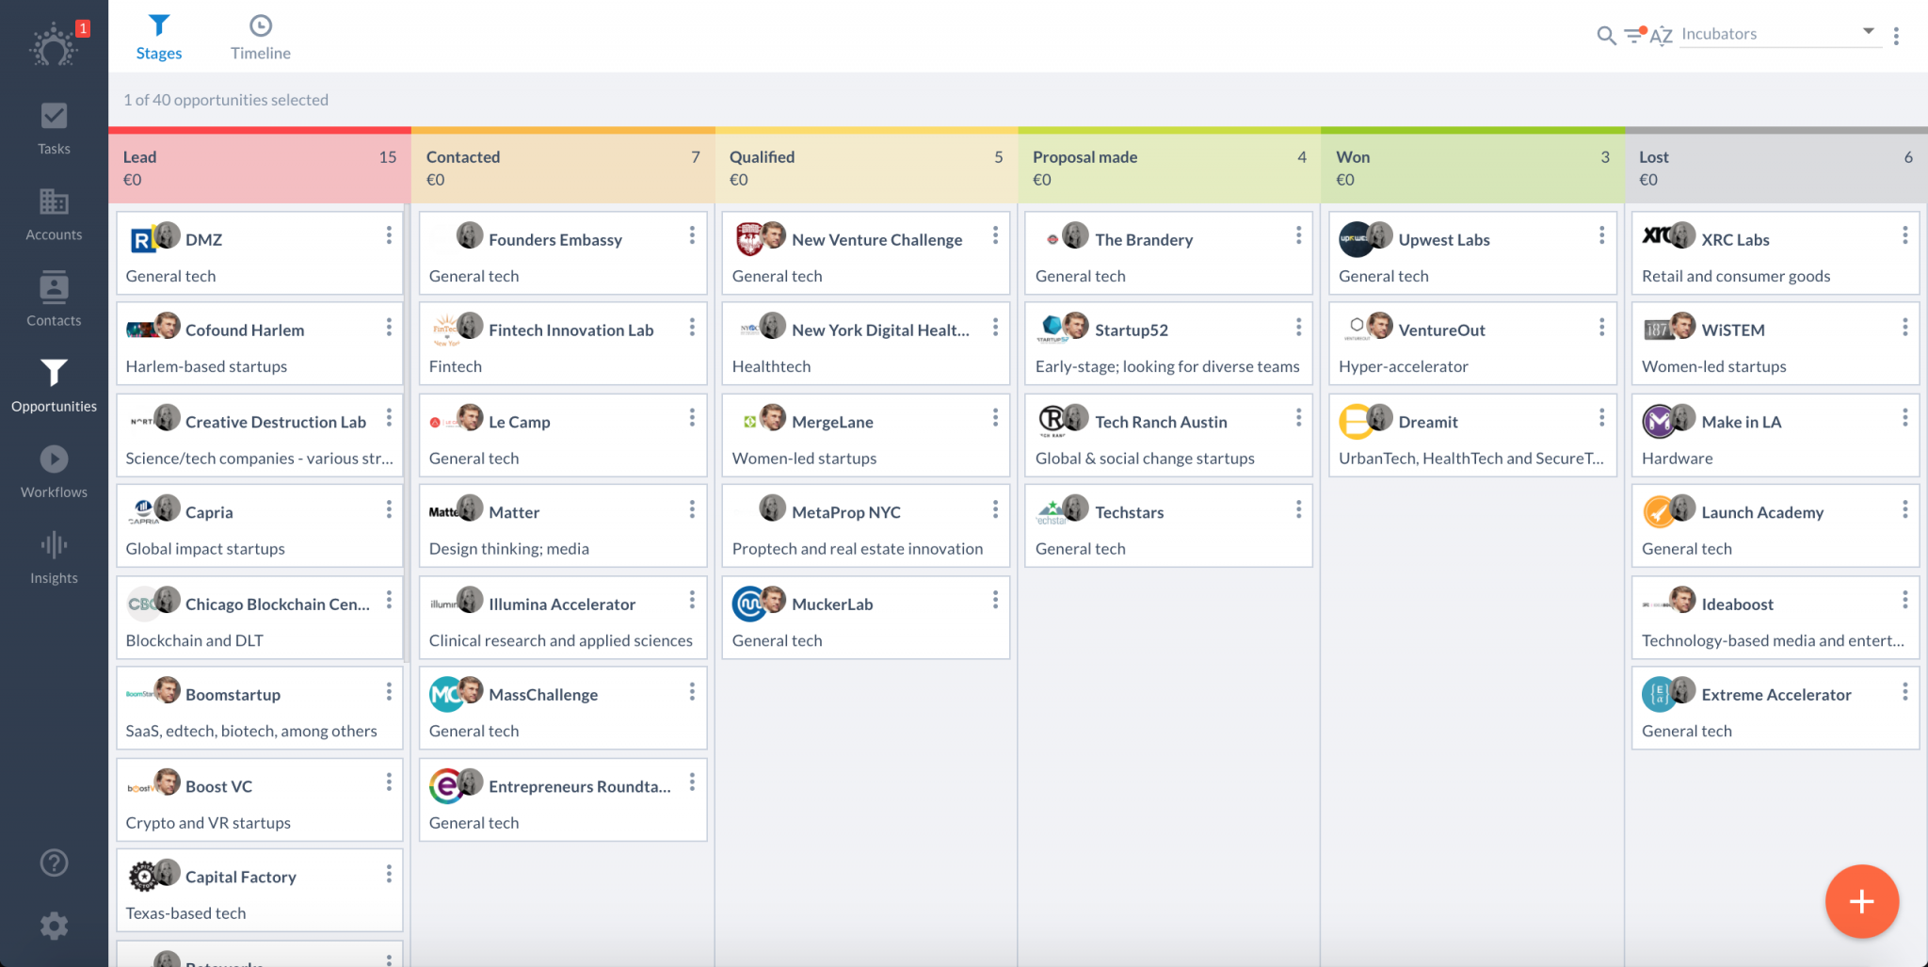The height and width of the screenshot is (967, 1928).
Task: Open the top-right more options menu
Action: pyautogui.click(x=1896, y=36)
